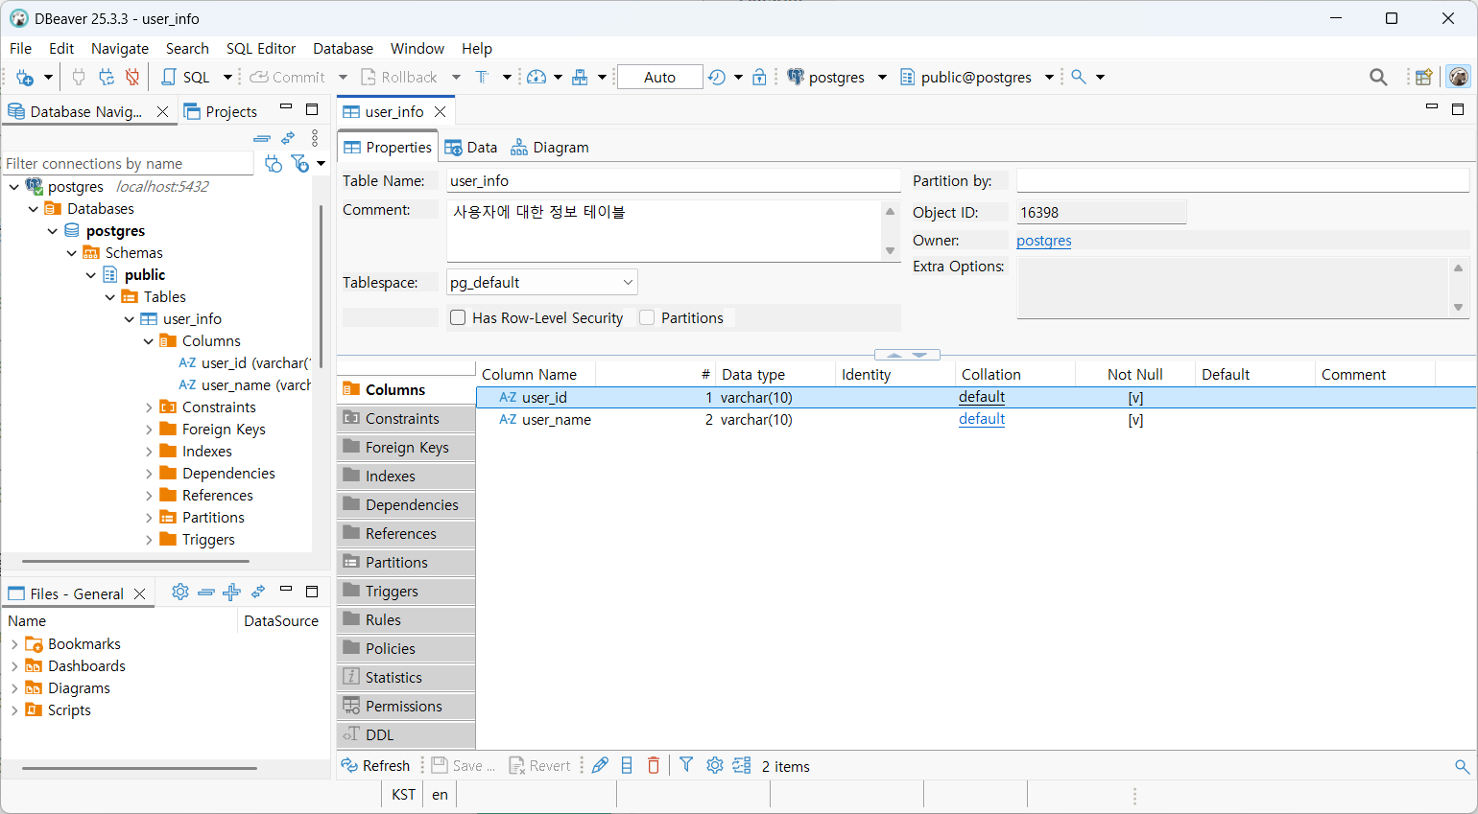
Task: Click the lock icon in main toolbar
Action: click(x=759, y=78)
